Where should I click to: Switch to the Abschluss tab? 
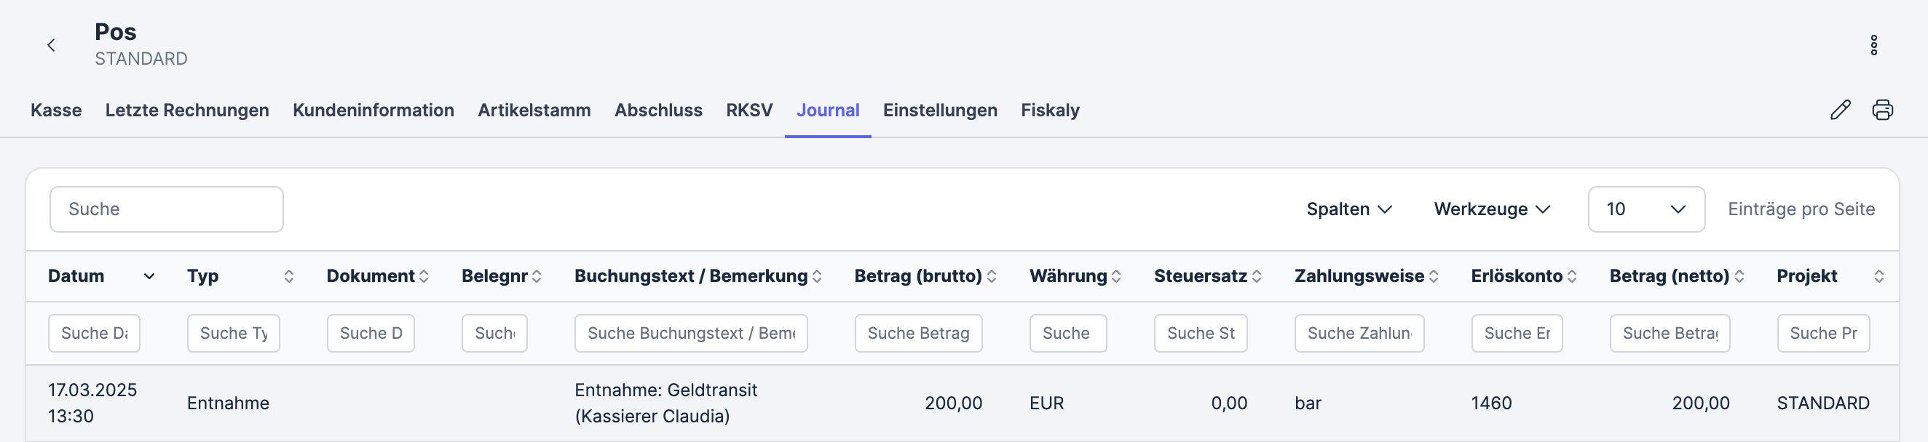pos(658,110)
